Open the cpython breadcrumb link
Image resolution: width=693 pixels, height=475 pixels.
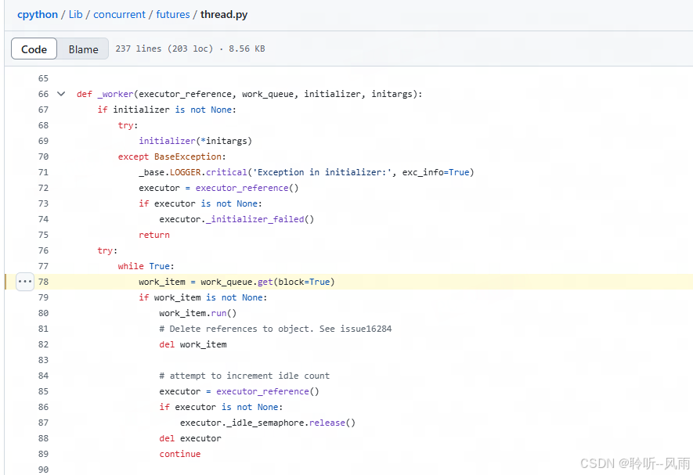point(38,15)
